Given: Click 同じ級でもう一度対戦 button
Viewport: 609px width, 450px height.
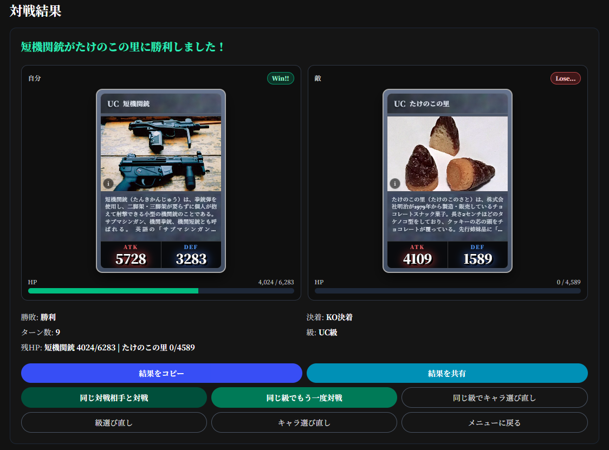Looking at the screenshot, I should coord(304,397).
